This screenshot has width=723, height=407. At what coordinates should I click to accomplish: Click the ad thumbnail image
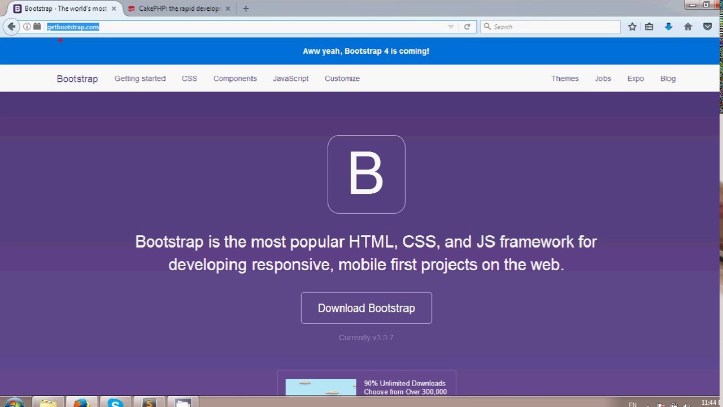click(321, 387)
